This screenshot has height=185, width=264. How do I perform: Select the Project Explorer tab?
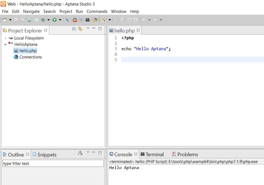pyautogui.click(x=25, y=30)
